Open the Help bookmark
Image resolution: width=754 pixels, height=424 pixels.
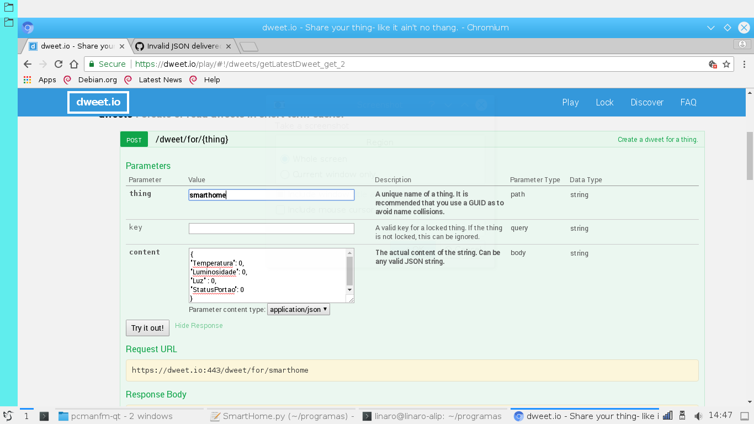pos(205,79)
